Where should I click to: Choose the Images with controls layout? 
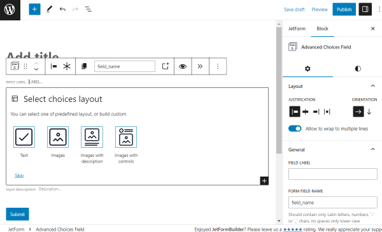pyautogui.click(x=126, y=137)
